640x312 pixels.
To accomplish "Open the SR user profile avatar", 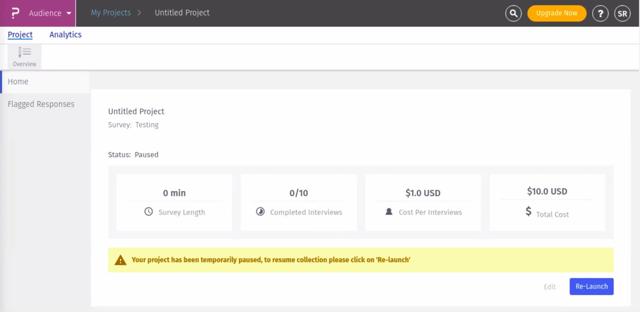I will (x=622, y=14).
